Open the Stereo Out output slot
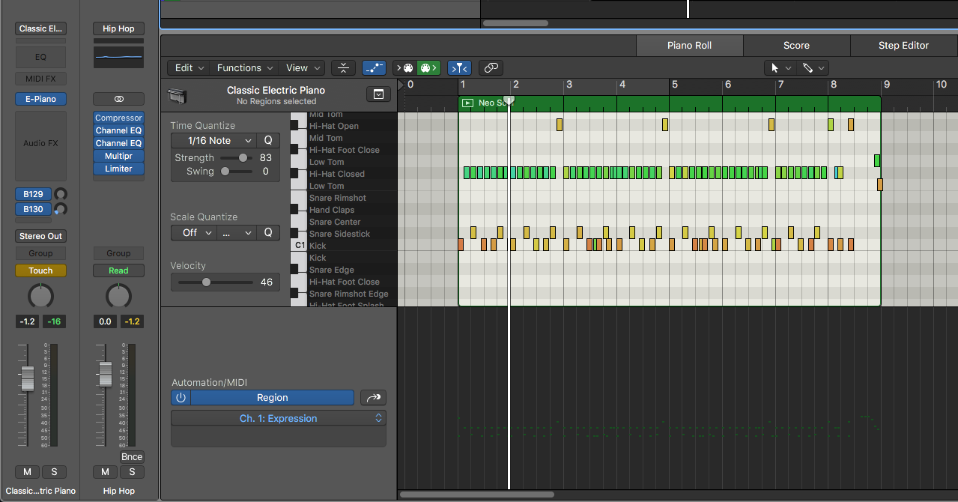 click(x=40, y=236)
